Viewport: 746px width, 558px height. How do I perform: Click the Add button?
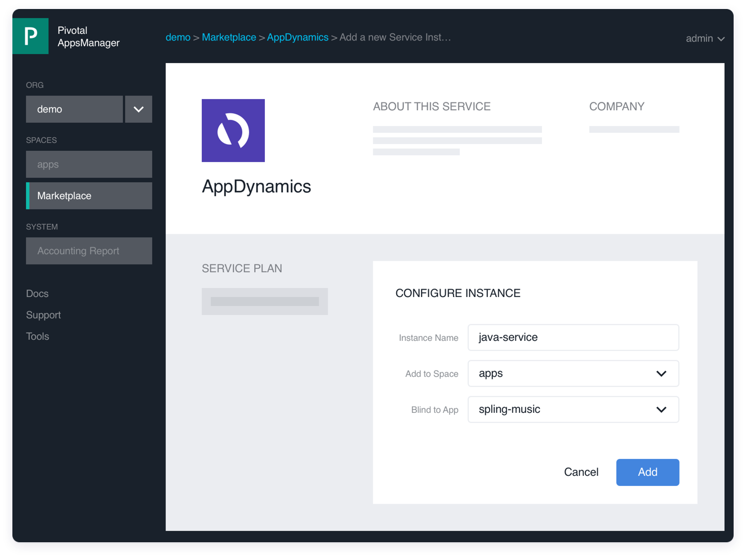[647, 472]
